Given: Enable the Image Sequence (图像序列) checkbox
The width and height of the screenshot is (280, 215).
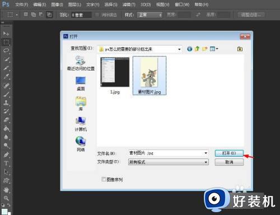Looking at the screenshot, I should [104, 179].
